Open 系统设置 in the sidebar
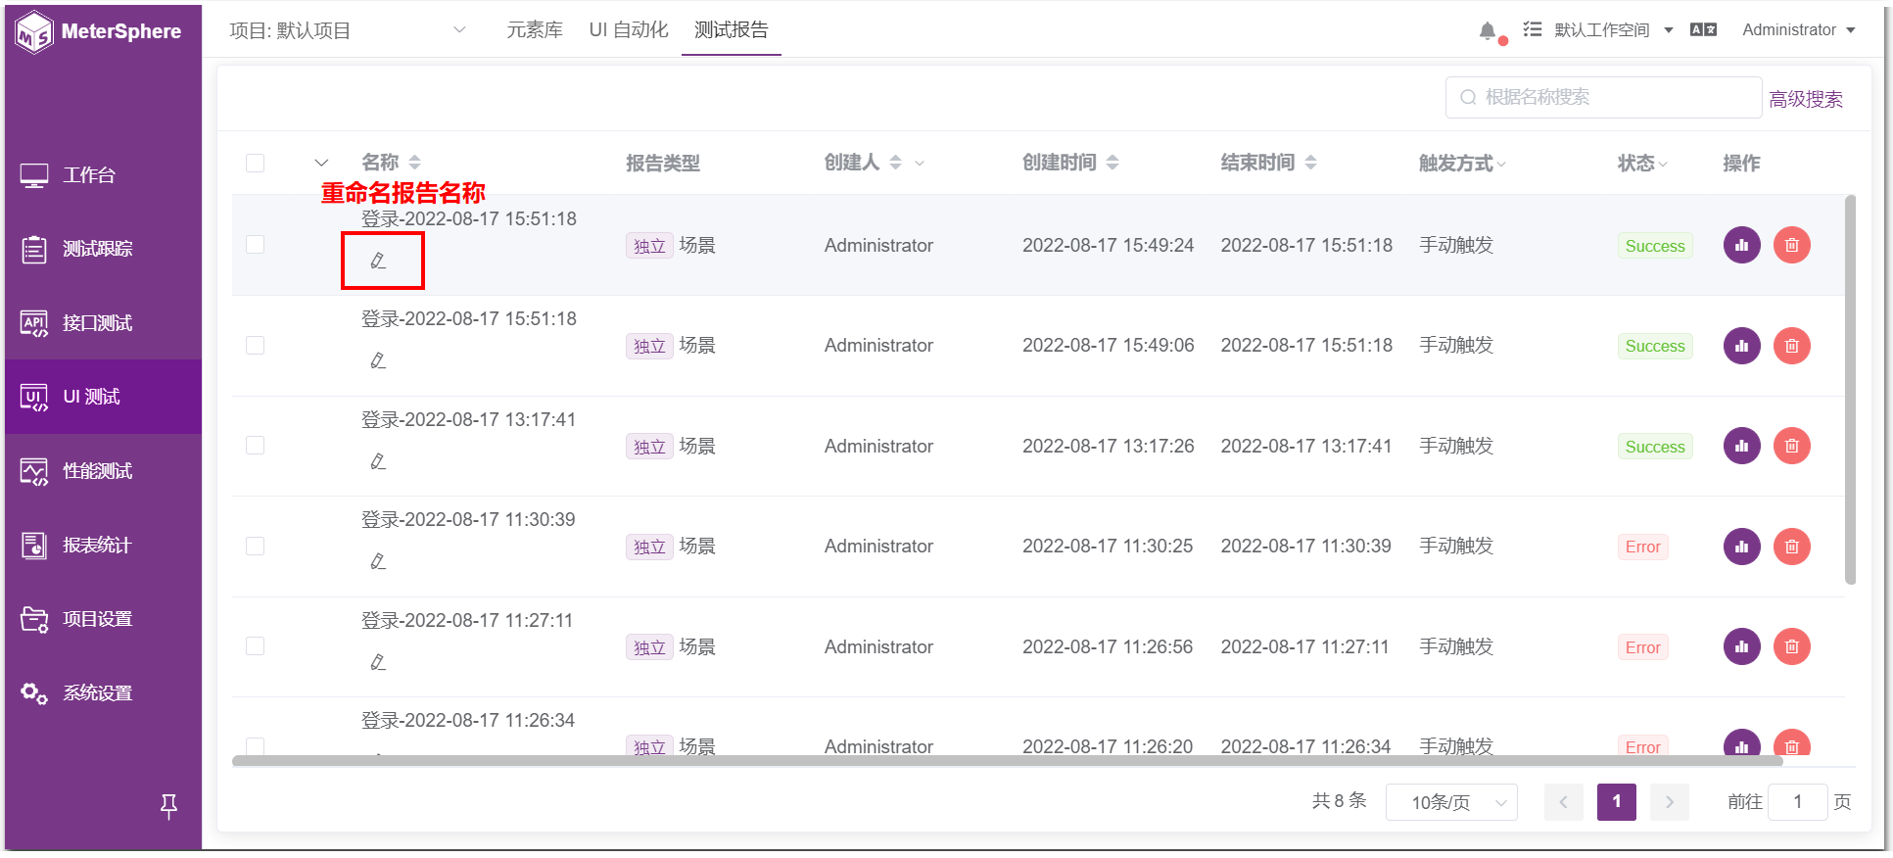 [x=103, y=693]
